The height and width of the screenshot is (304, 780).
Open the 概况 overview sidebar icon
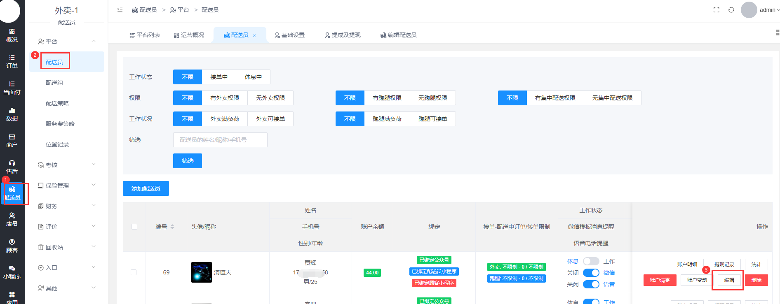point(12,35)
